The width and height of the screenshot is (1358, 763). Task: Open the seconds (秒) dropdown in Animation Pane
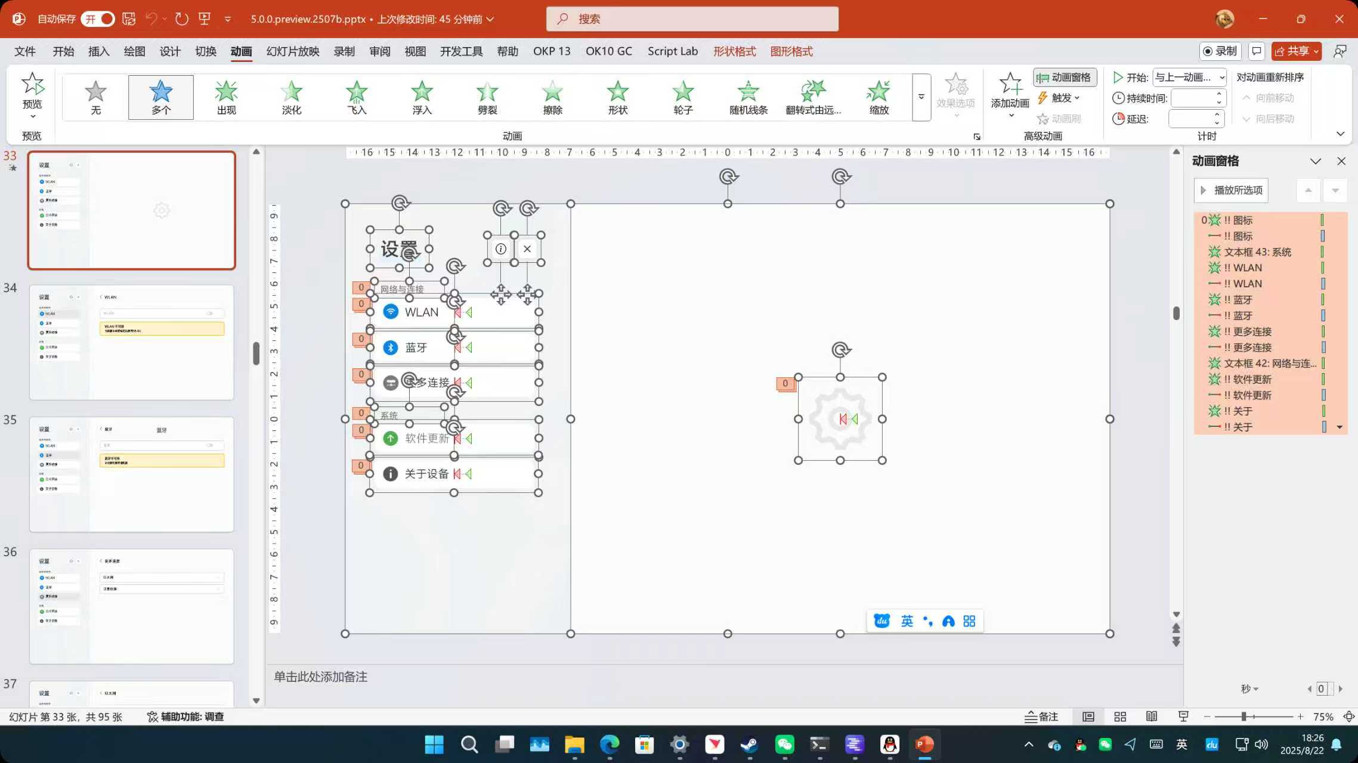click(1249, 689)
